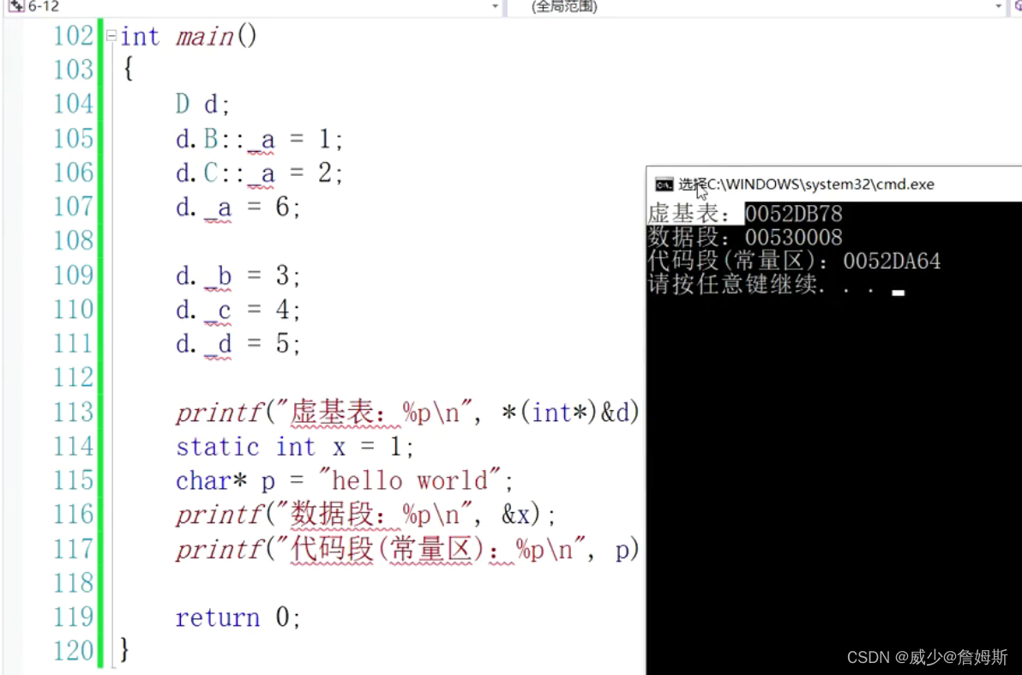Click 'd._d = 5;' on line 111

[x=237, y=344]
